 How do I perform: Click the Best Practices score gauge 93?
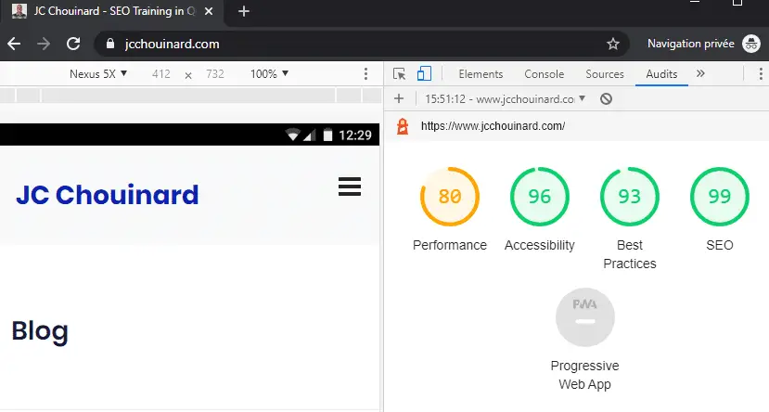[x=630, y=197]
